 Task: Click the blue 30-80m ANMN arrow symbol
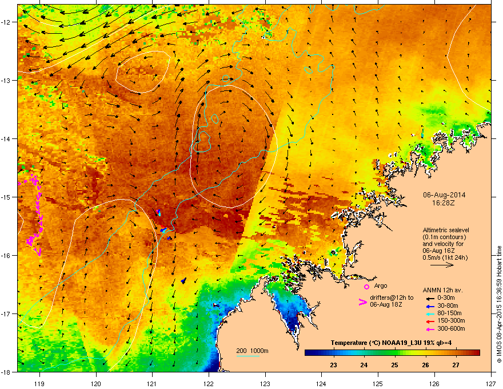[x=430, y=306]
